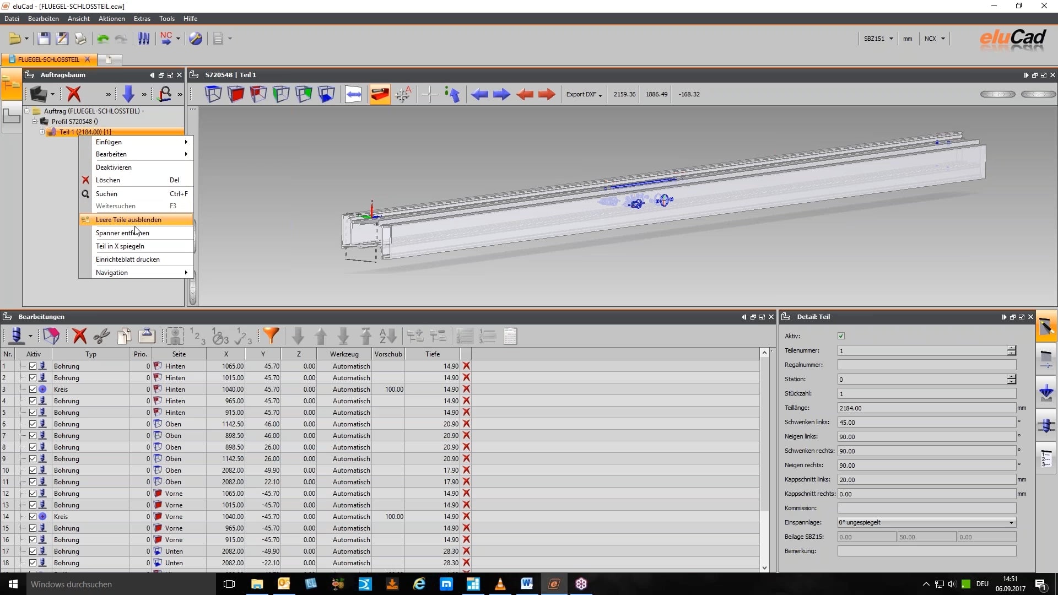1058x595 pixels.
Task: Click the red right navigation arrow in 3D toolbar
Action: point(547,94)
